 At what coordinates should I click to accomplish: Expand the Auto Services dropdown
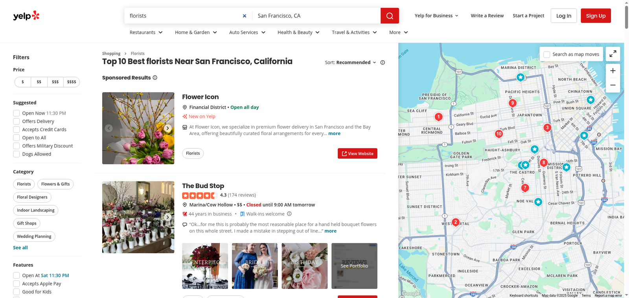pos(247,32)
